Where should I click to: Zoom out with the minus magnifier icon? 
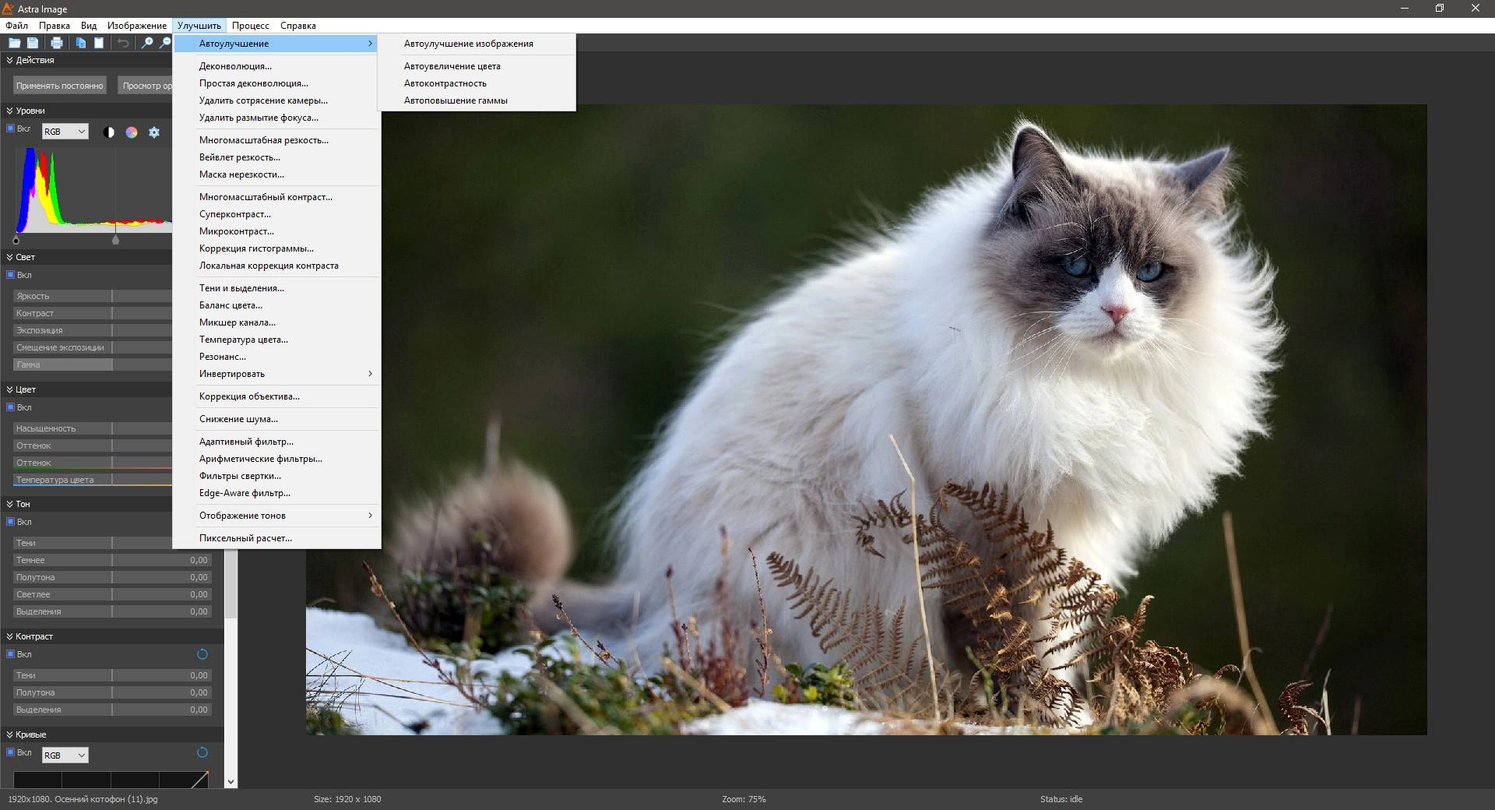tap(165, 43)
